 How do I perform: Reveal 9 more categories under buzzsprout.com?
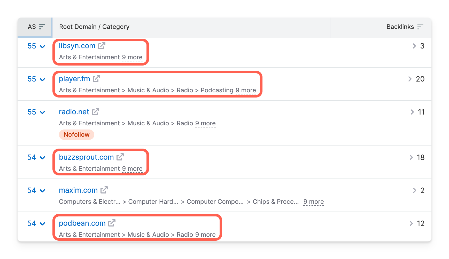pos(133,168)
